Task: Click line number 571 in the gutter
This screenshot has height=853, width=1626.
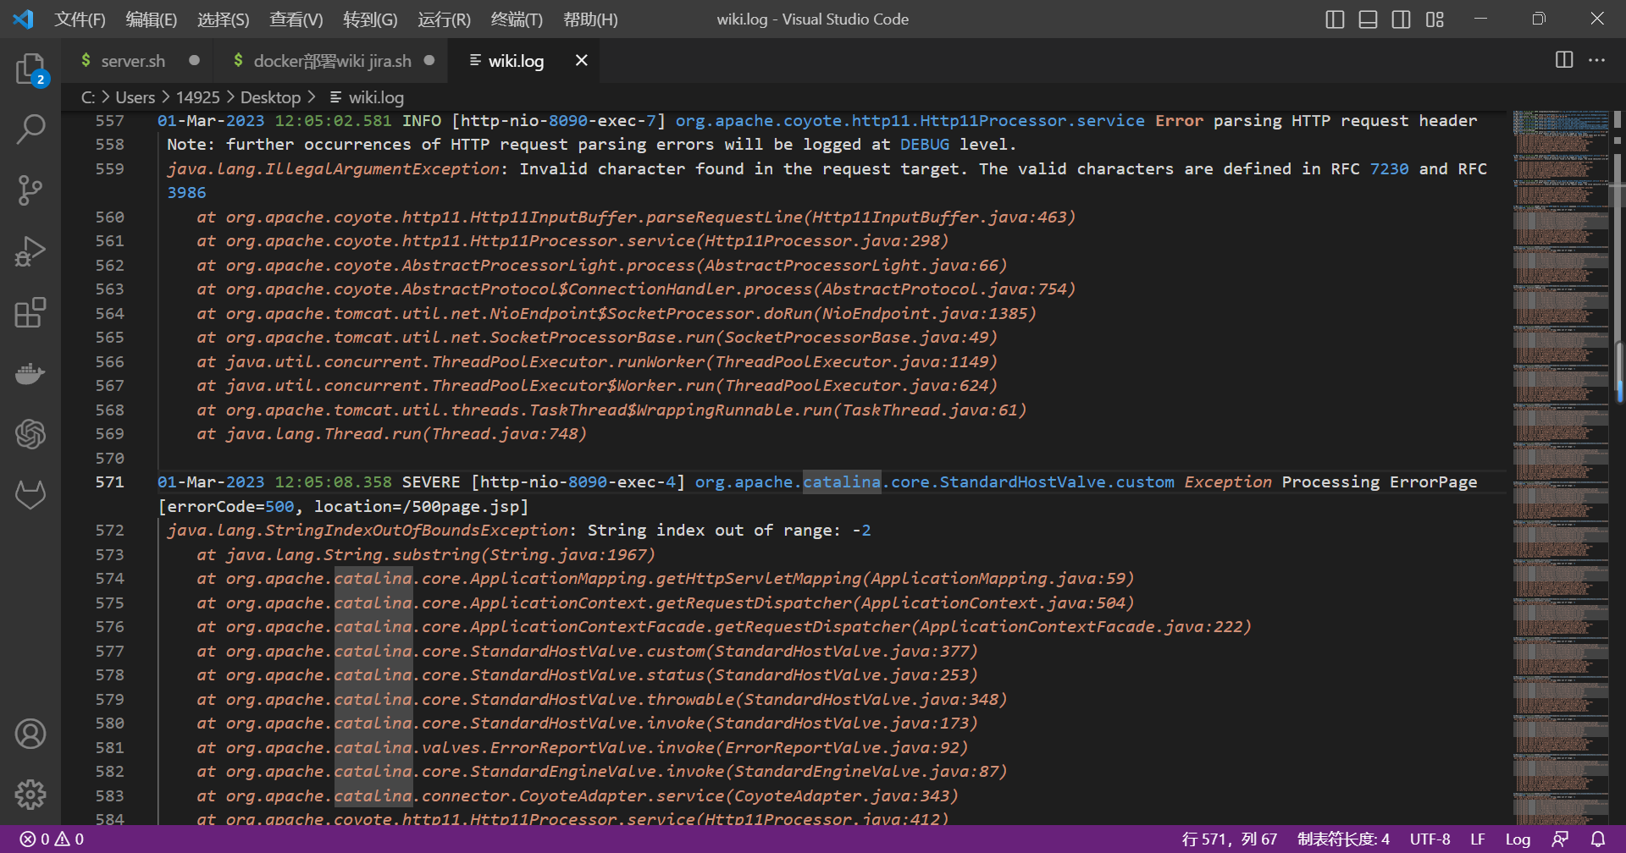Action: pos(109,482)
